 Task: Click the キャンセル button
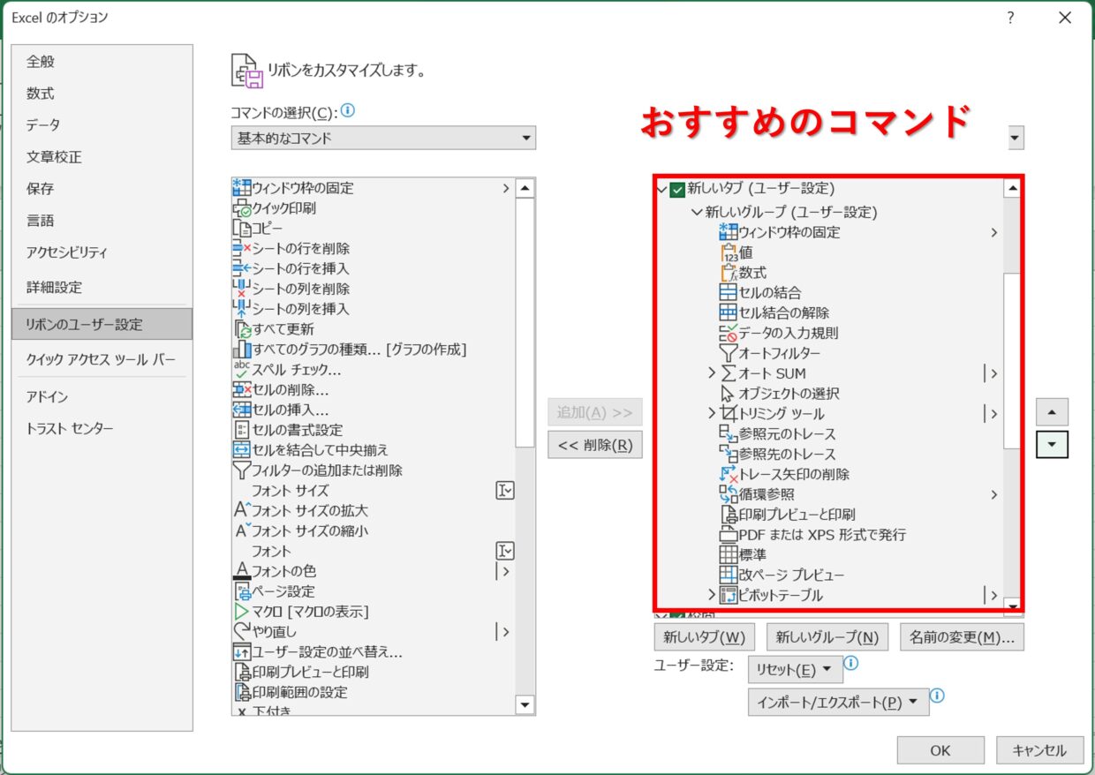pos(1039,750)
